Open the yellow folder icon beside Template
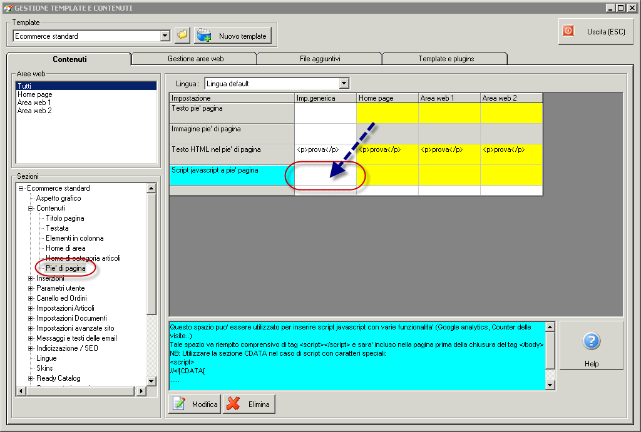This screenshot has width=641, height=432. pos(182,36)
